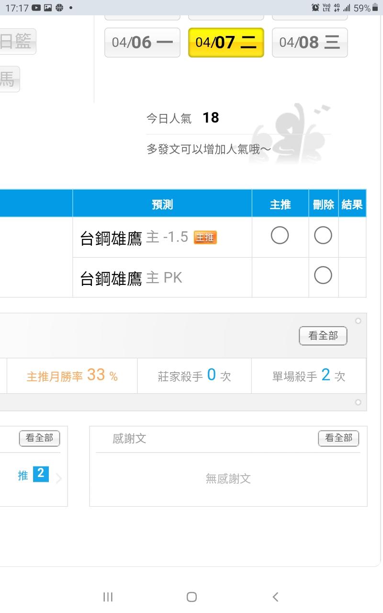Image resolution: width=383 pixels, height=613 pixels.
Task: Select 刪除 radio for 台鋼雄鷹 -1.5 row
Action: [x=323, y=236]
